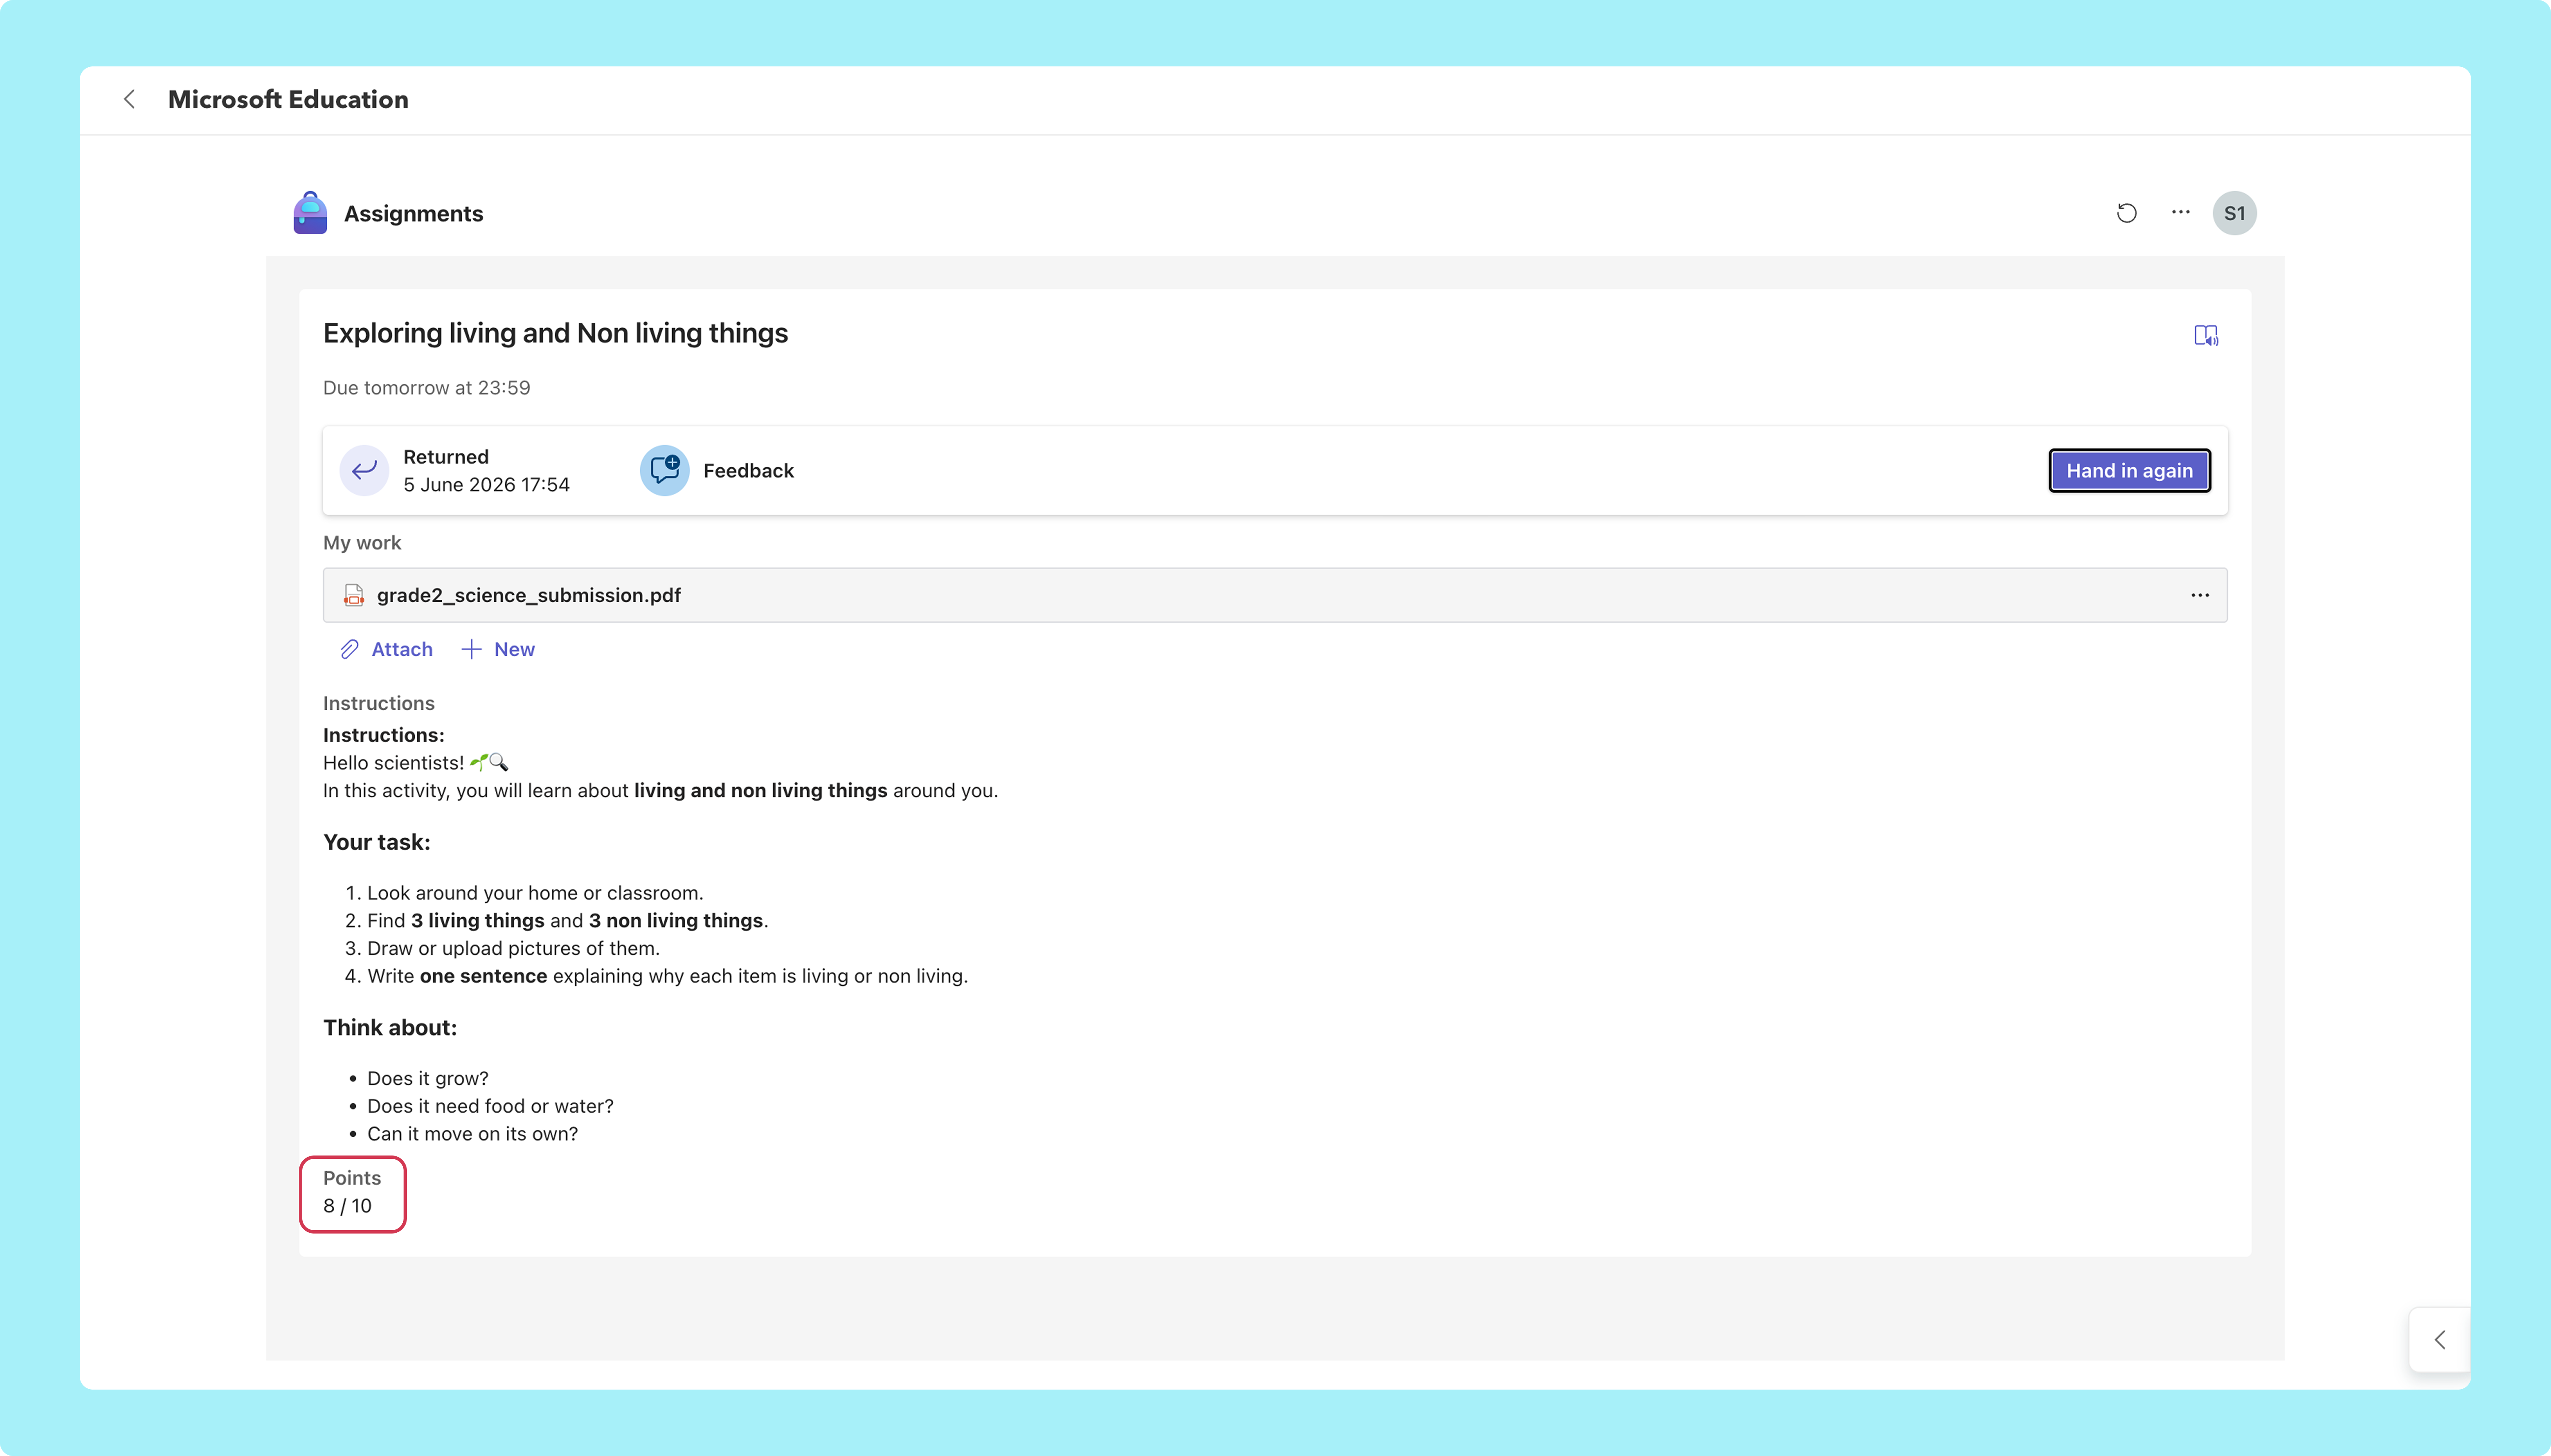Open the Feedback speech bubble icon
The width and height of the screenshot is (2551, 1456).
[664, 470]
